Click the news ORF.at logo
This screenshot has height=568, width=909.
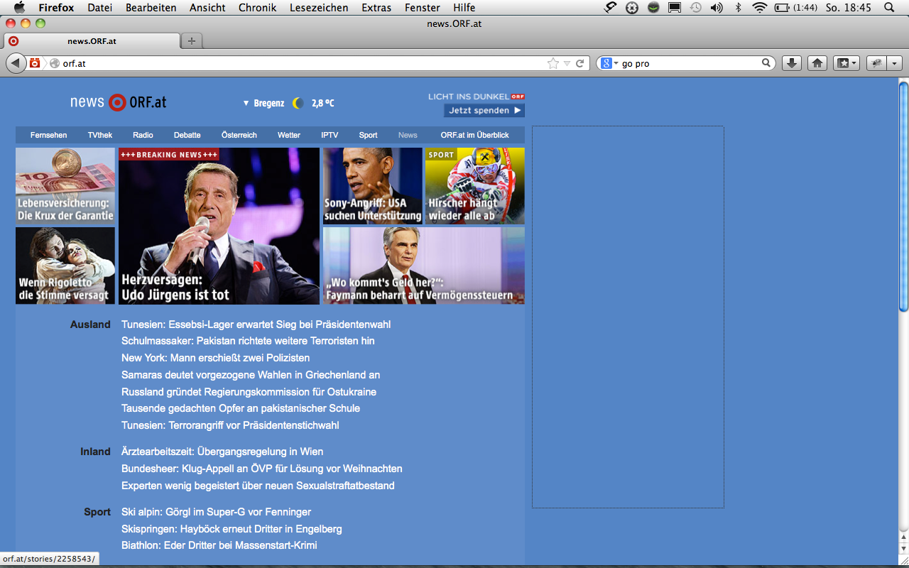point(119,102)
